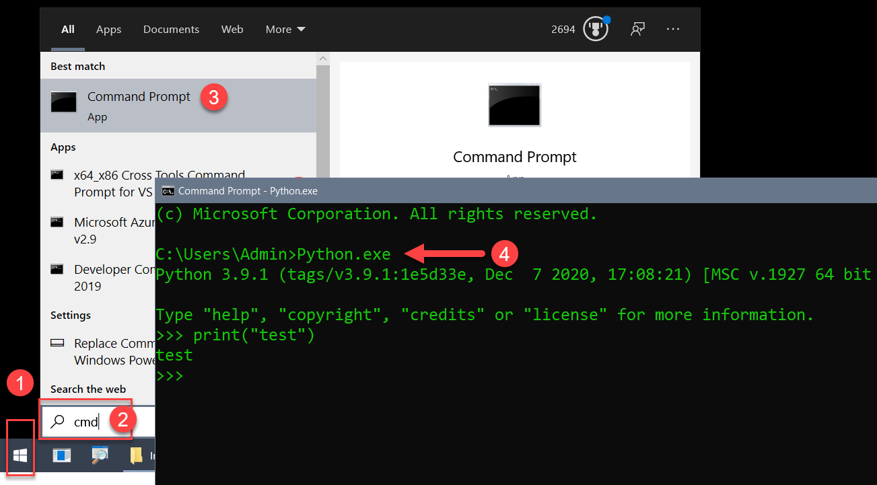Click the Replace Command Prompt settings icon

click(57, 343)
